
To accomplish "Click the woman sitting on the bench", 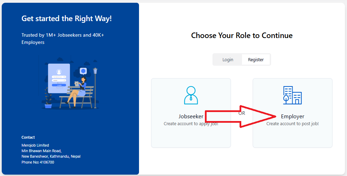I will (x=79, y=89).
